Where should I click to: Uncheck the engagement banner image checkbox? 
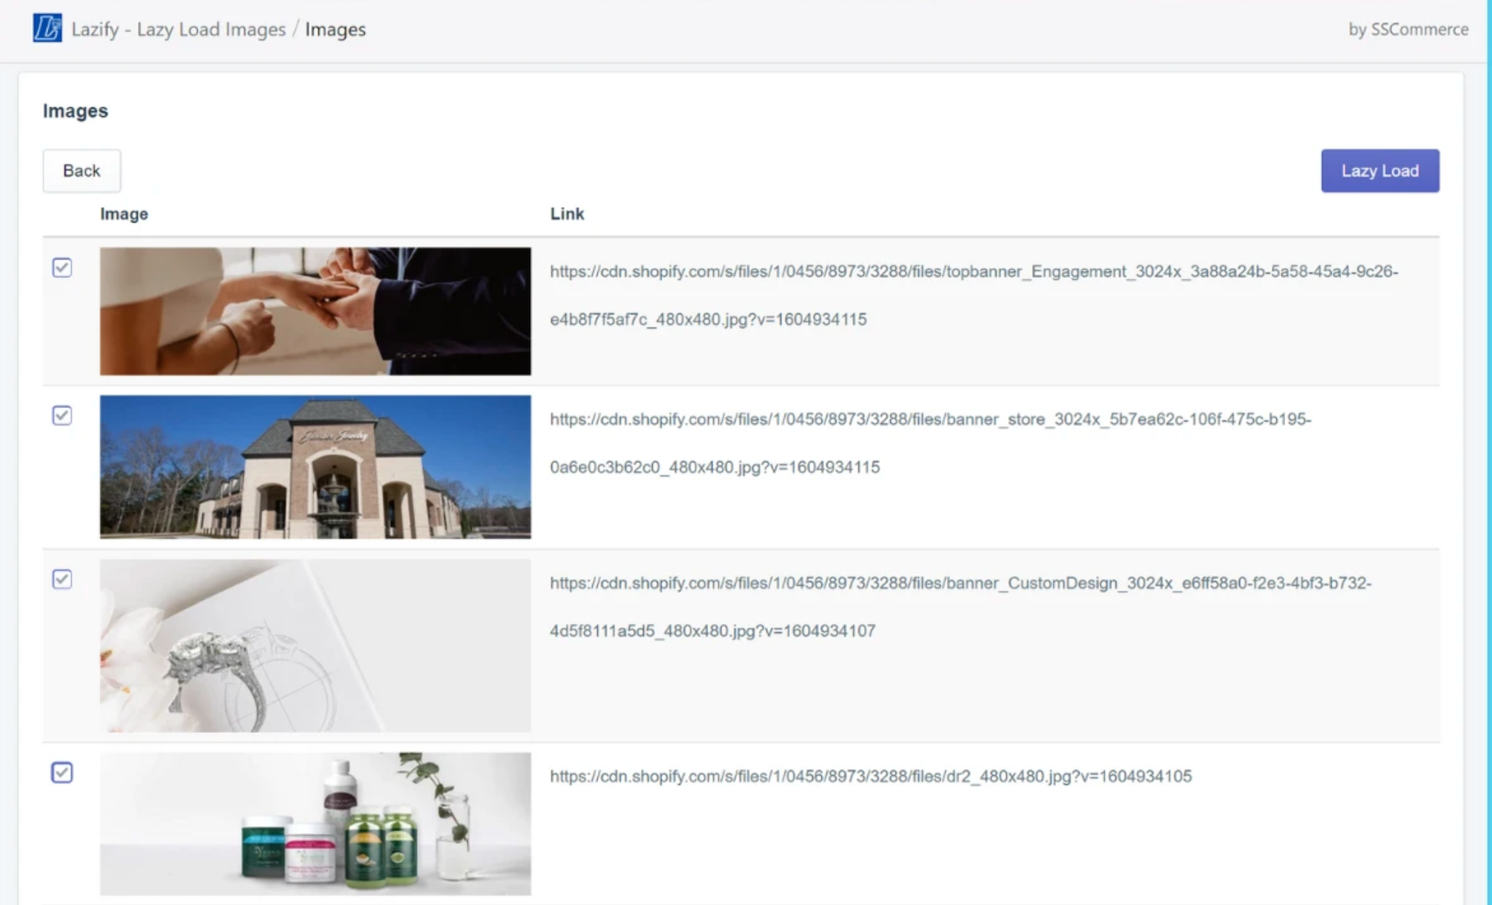coord(62,268)
